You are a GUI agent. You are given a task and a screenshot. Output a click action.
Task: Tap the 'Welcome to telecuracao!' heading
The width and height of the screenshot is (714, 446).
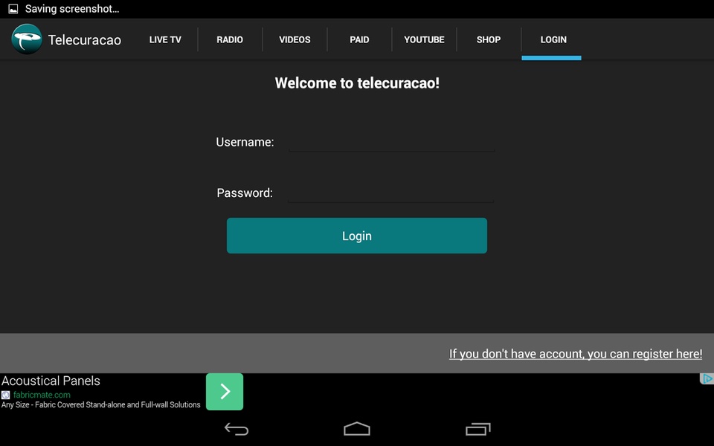(x=357, y=83)
